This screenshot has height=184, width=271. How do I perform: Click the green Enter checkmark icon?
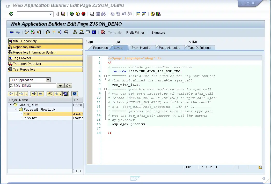pyautogui.click(x=11, y=14)
